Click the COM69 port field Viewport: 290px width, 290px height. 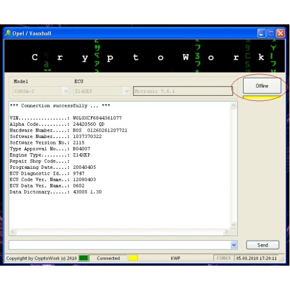(x=223, y=258)
